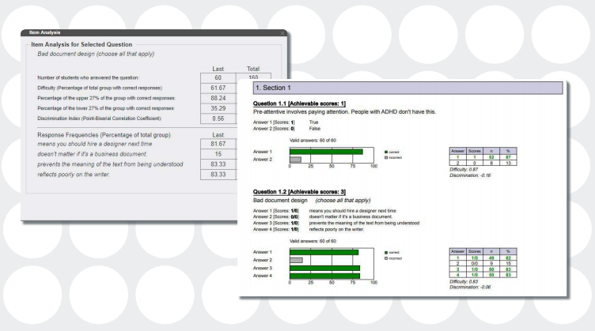
Task: Click the gray Answer 2 bar in Question 1.1 chart
Action: [x=296, y=160]
